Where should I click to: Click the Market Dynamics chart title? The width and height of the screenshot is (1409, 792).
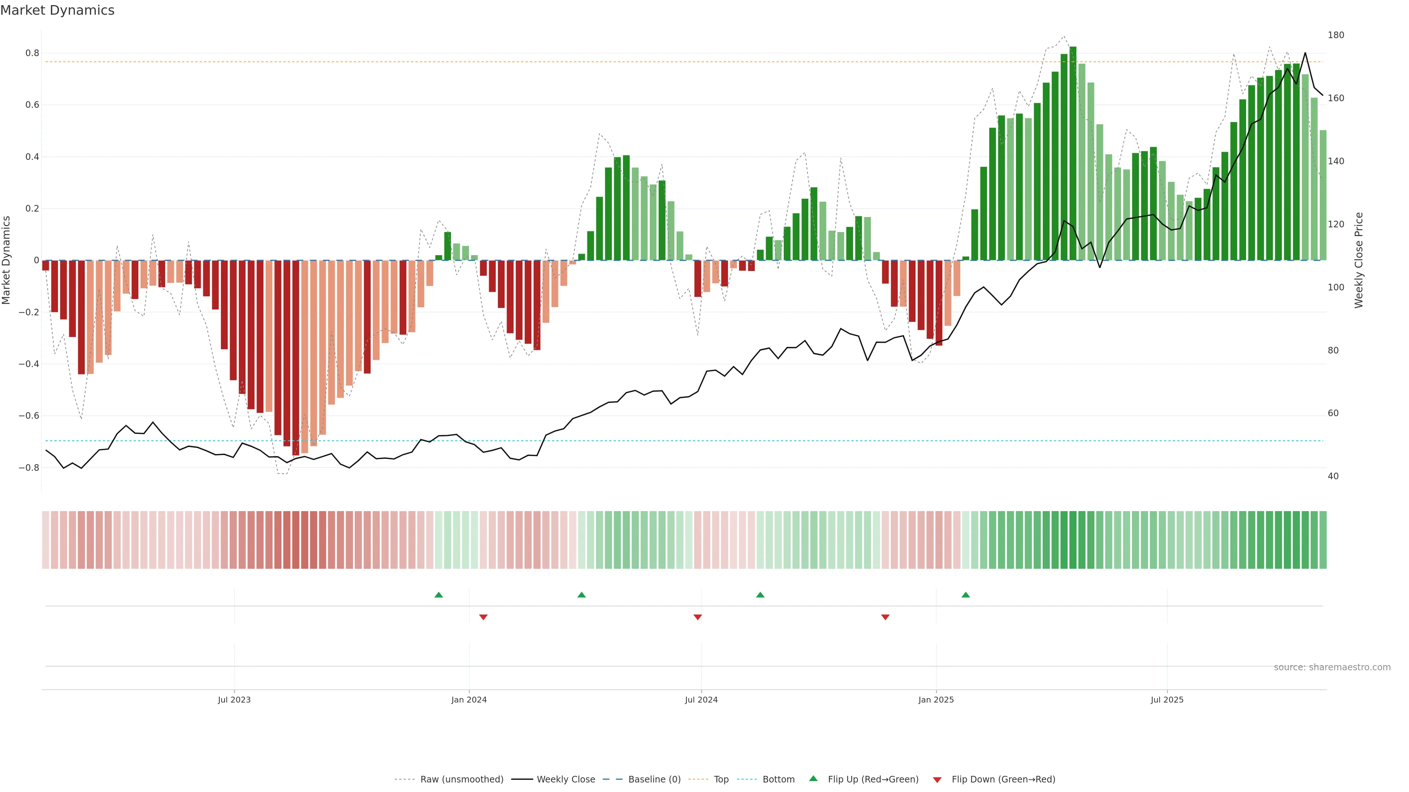click(58, 10)
